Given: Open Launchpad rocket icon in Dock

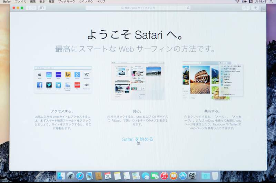Looking at the screenshot, I should point(70,176).
